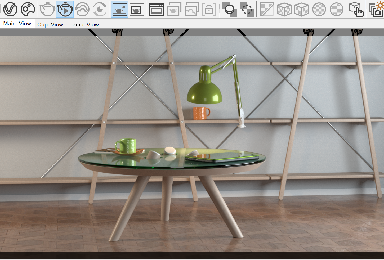The height and width of the screenshot is (260, 384).
Task: Click the painter's palette toolbar icon
Action: (x=28, y=9)
